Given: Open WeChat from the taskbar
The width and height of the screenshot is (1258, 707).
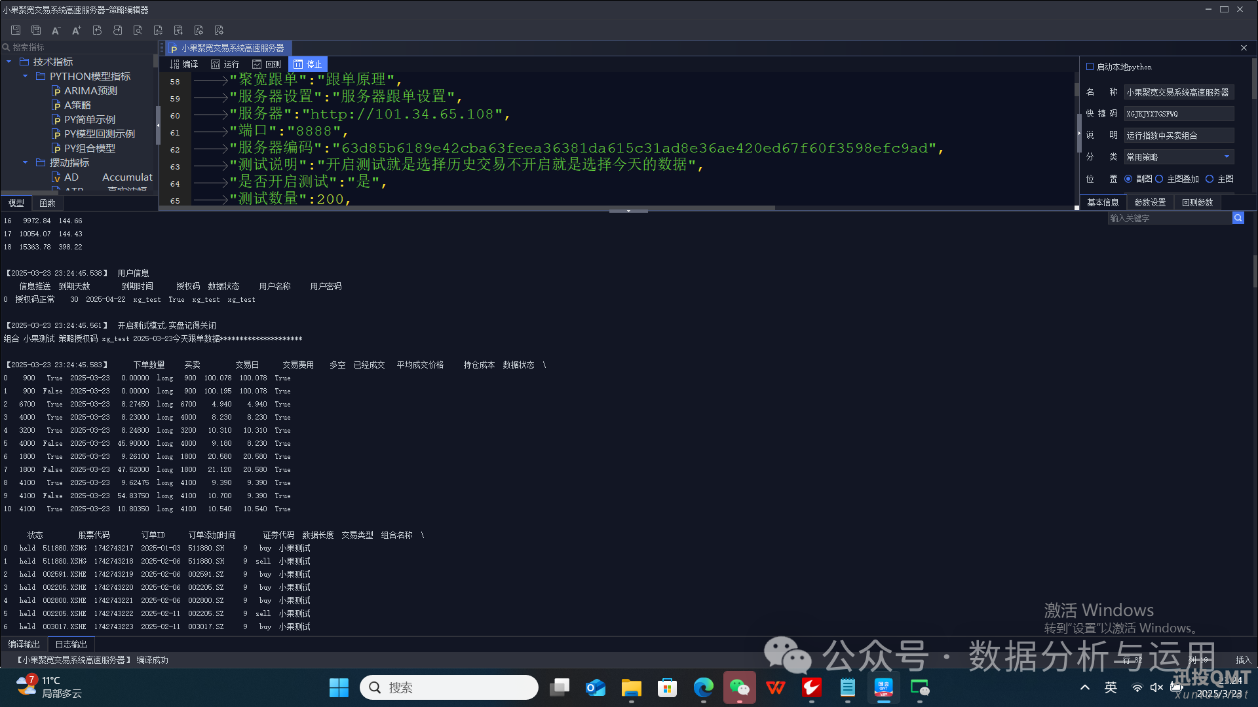Looking at the screenshot, I should point(740,687).
